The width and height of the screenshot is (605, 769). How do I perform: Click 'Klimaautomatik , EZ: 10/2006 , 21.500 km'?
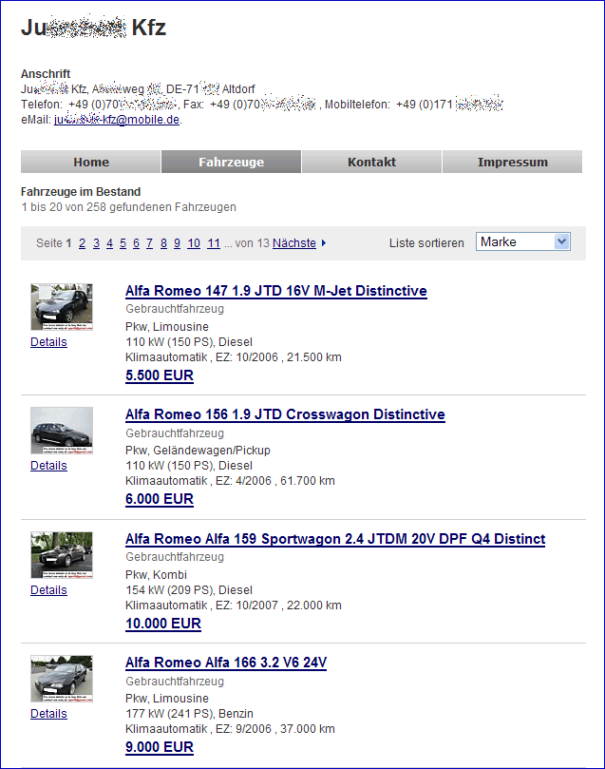pos(234,357)
